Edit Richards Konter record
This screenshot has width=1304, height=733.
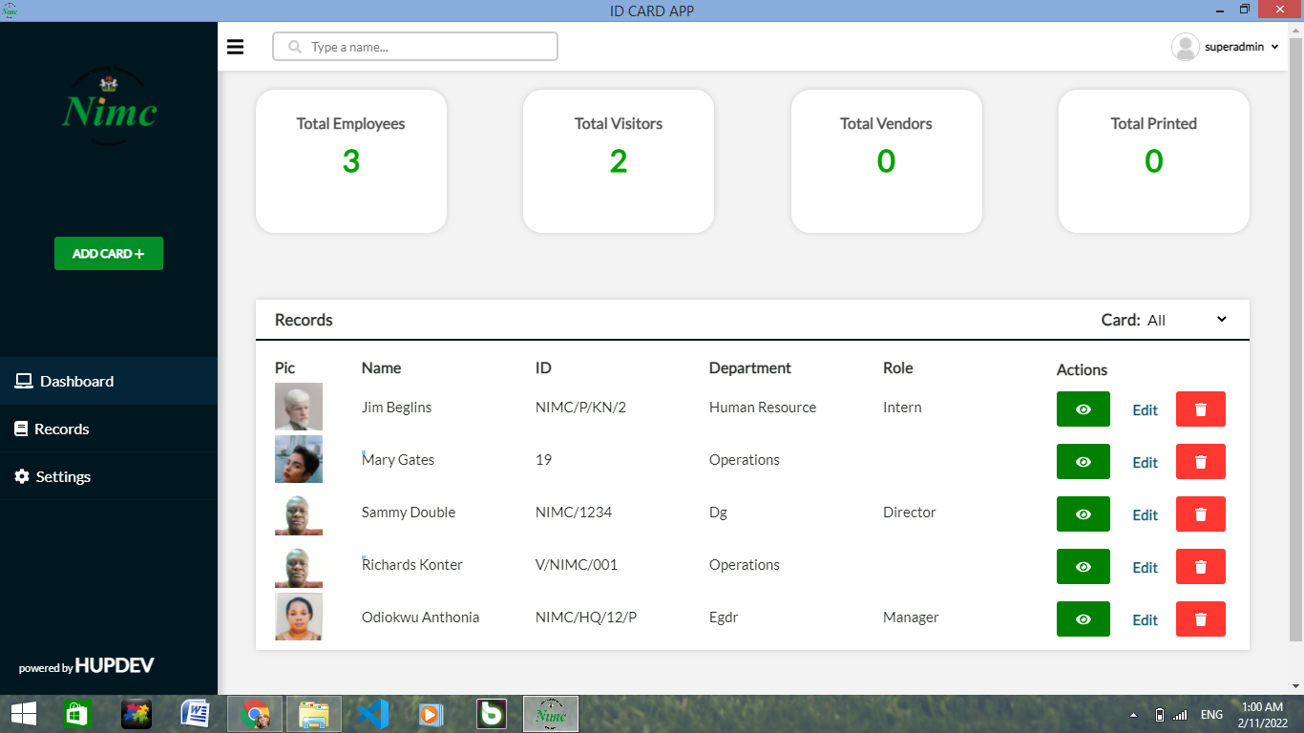(x=1145, y=568)
